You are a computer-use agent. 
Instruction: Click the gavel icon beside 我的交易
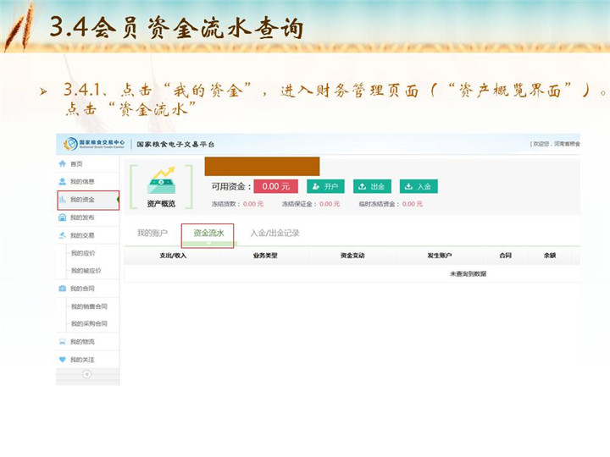[x=62, y=235]
